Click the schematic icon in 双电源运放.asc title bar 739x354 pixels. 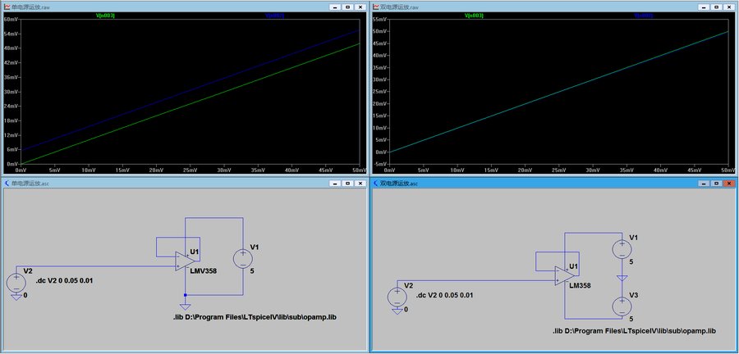pos(377,183)
